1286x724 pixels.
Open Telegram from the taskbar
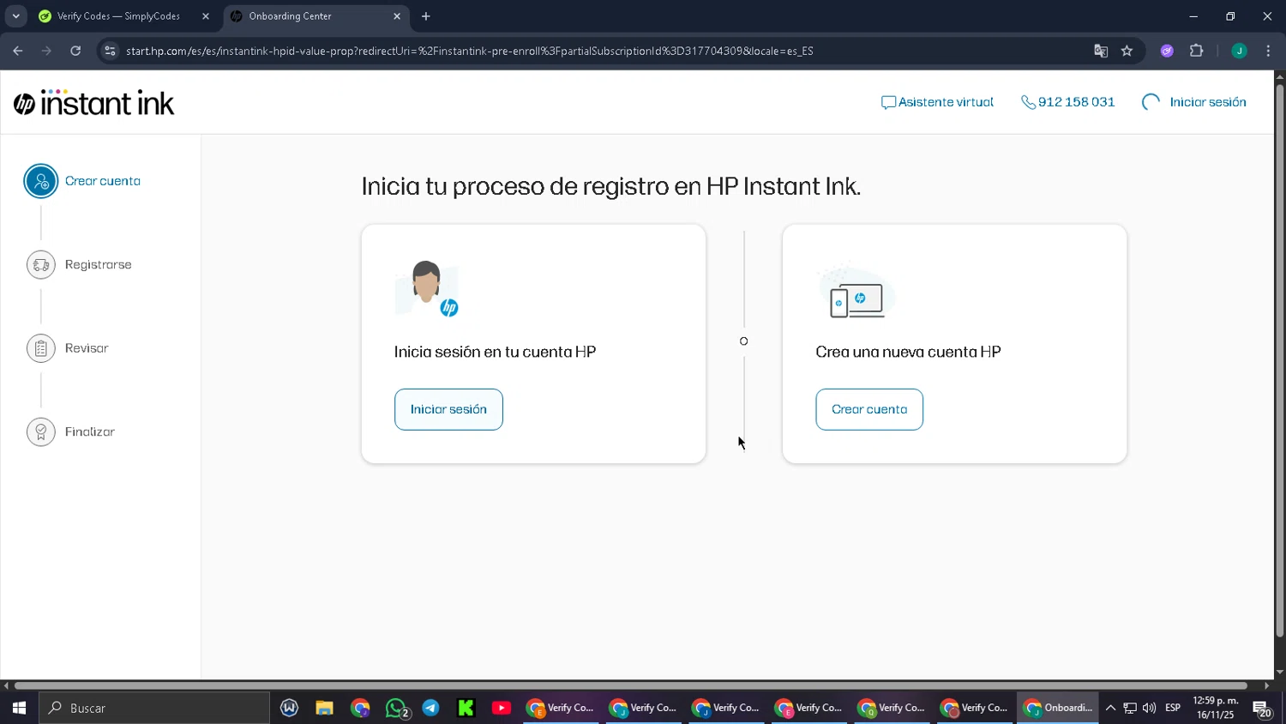(430, 709)
